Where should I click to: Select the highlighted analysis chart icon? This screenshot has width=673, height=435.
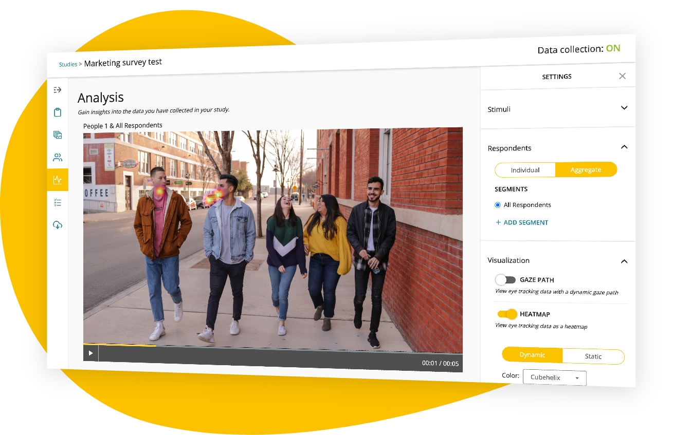(58, 180)
